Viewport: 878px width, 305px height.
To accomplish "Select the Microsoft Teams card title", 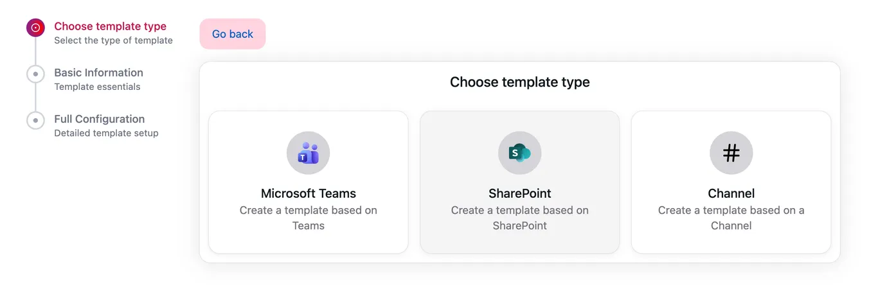I will point(309,193).
